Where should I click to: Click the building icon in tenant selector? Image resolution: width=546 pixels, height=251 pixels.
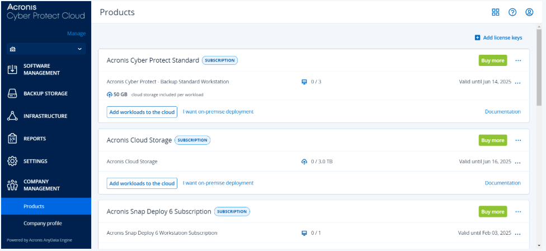pyautogui.click(x=12, y=49)
